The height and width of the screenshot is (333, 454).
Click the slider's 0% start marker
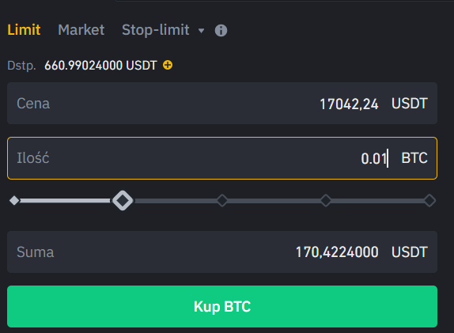(14, 200)
